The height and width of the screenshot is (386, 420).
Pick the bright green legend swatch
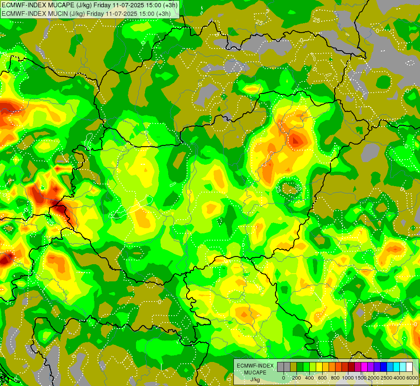pyautogui.click(x=306, y=367)
